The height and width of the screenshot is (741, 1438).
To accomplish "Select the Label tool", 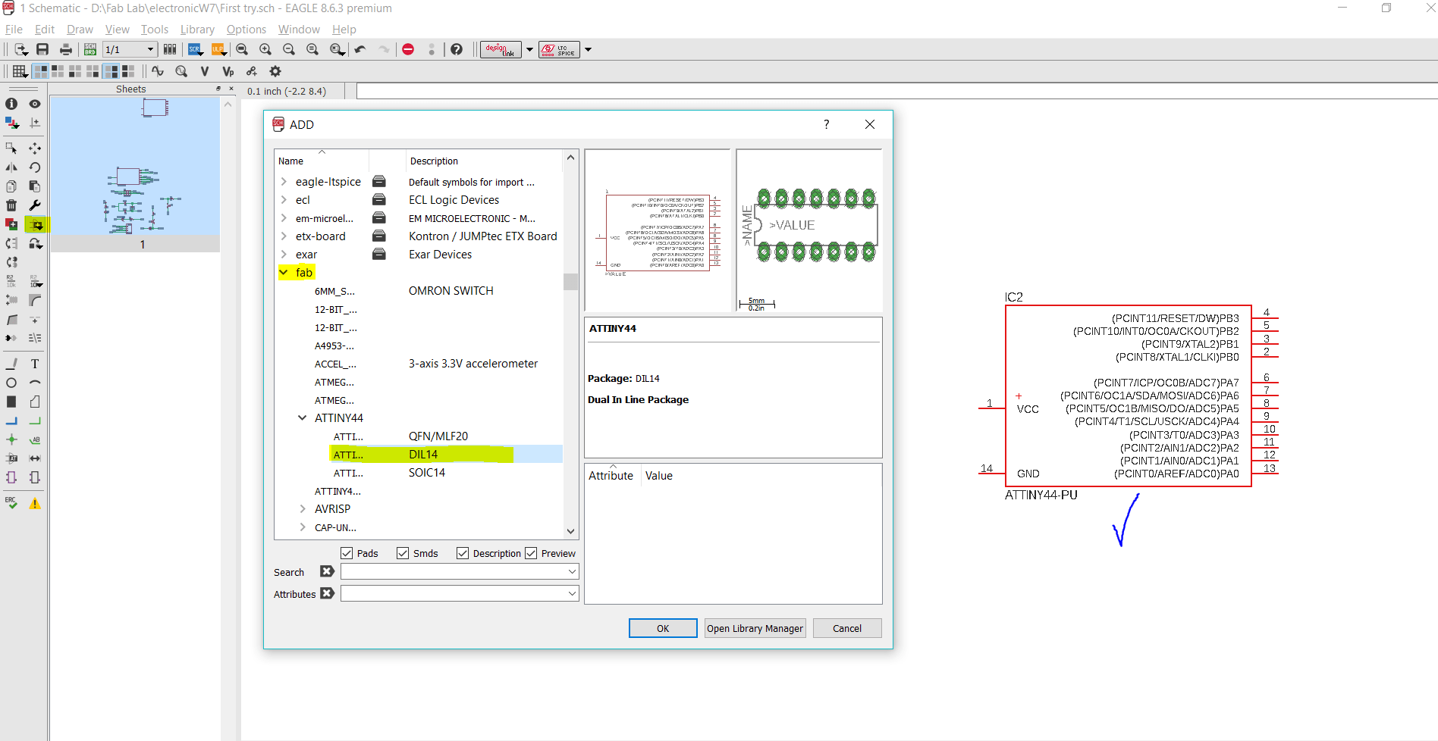I will point(35,439).
